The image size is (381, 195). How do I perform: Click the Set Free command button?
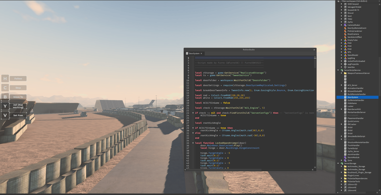pos(18,115)
